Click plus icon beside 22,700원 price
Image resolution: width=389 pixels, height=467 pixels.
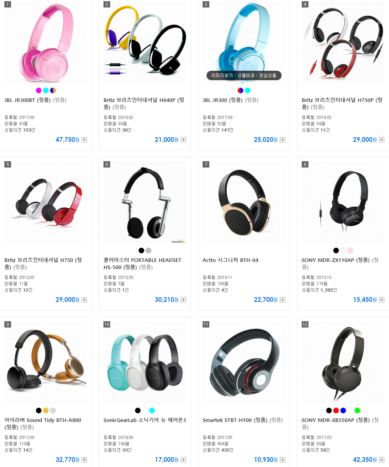click(x=283, y=299)
